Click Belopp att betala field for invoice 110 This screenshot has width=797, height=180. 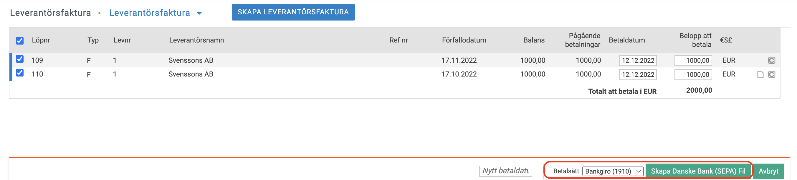coord(693,74)
